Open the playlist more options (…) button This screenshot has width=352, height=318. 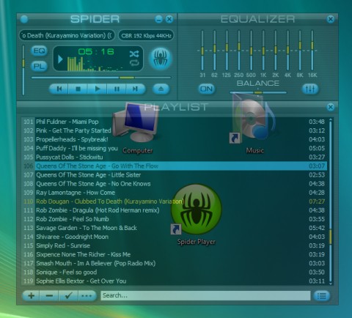pos(87,296)
